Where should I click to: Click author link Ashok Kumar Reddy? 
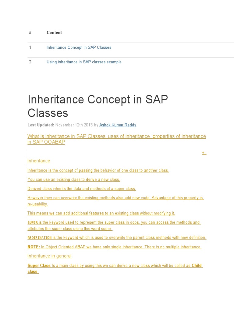(x=118, y=125)
